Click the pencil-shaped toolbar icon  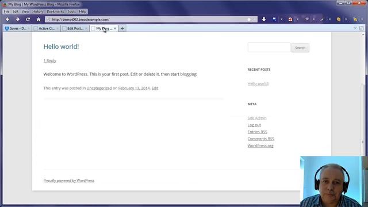click(322, 20)
